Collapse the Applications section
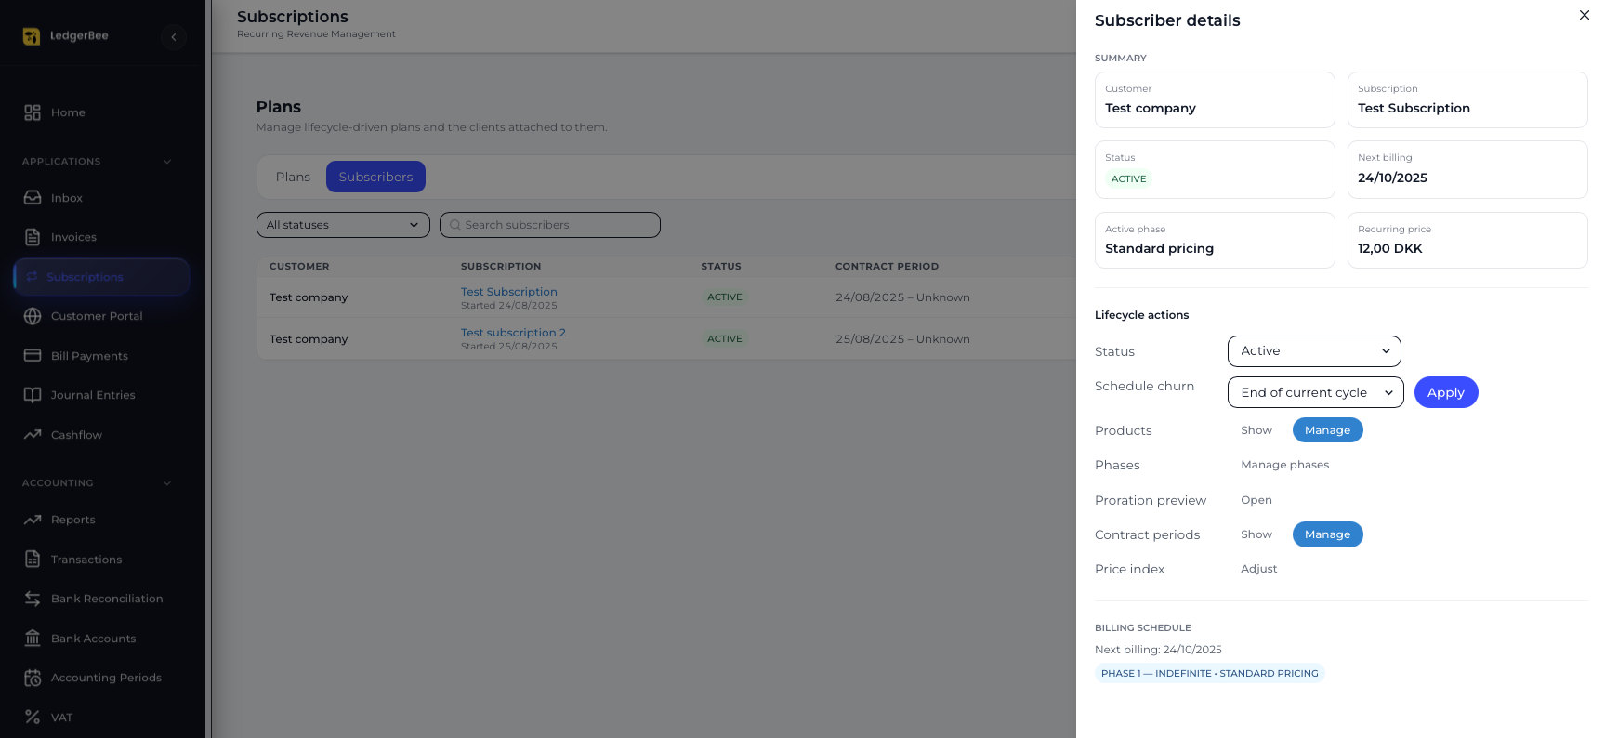 pyautogui.click(x=167, y=162)
